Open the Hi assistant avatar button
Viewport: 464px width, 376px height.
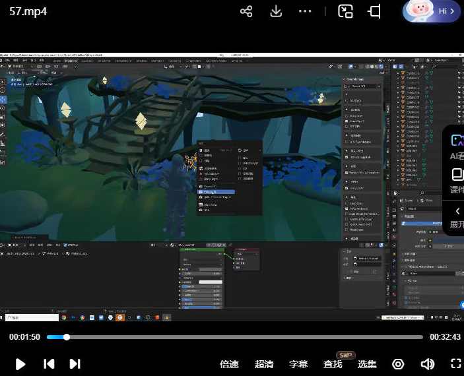(x=432, y=11)
